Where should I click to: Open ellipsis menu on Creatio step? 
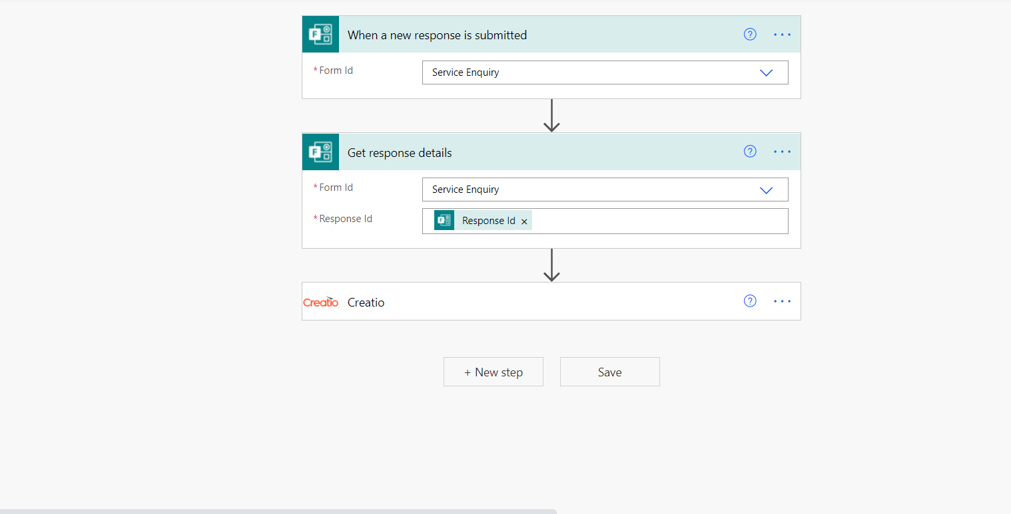[782, 301]
